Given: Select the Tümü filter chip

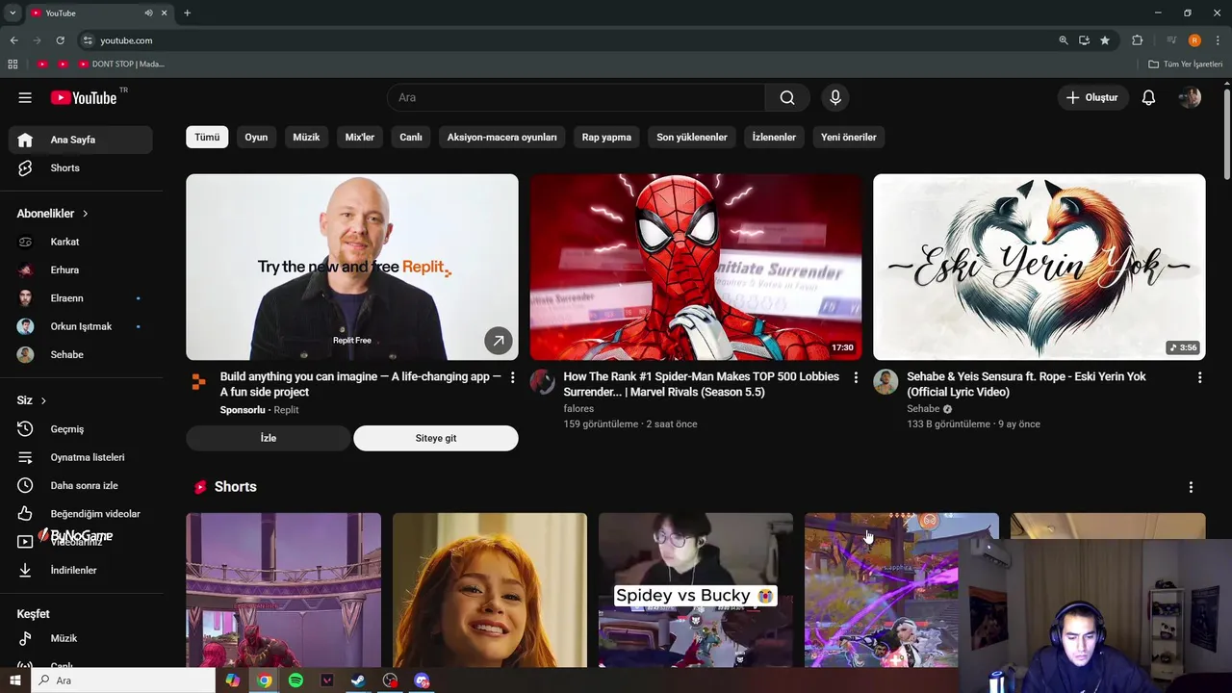Looking at the screenshot, I should [207, 137].
